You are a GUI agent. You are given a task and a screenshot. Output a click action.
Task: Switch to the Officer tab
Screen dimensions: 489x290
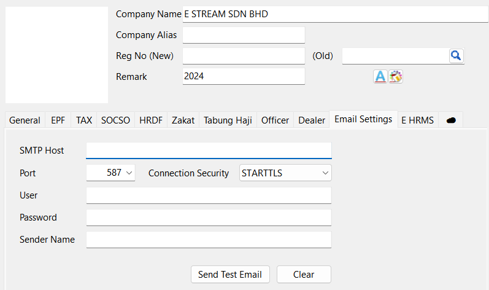(275, 120)
